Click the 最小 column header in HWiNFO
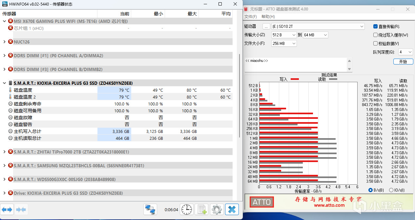The width and height of the screenshot is (415, 220). tap(148, 14)
